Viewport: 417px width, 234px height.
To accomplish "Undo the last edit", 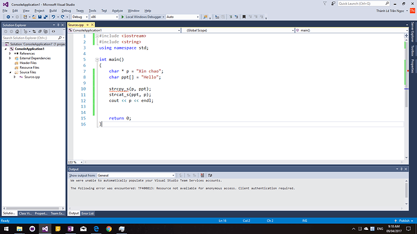I will pos(53,17).
